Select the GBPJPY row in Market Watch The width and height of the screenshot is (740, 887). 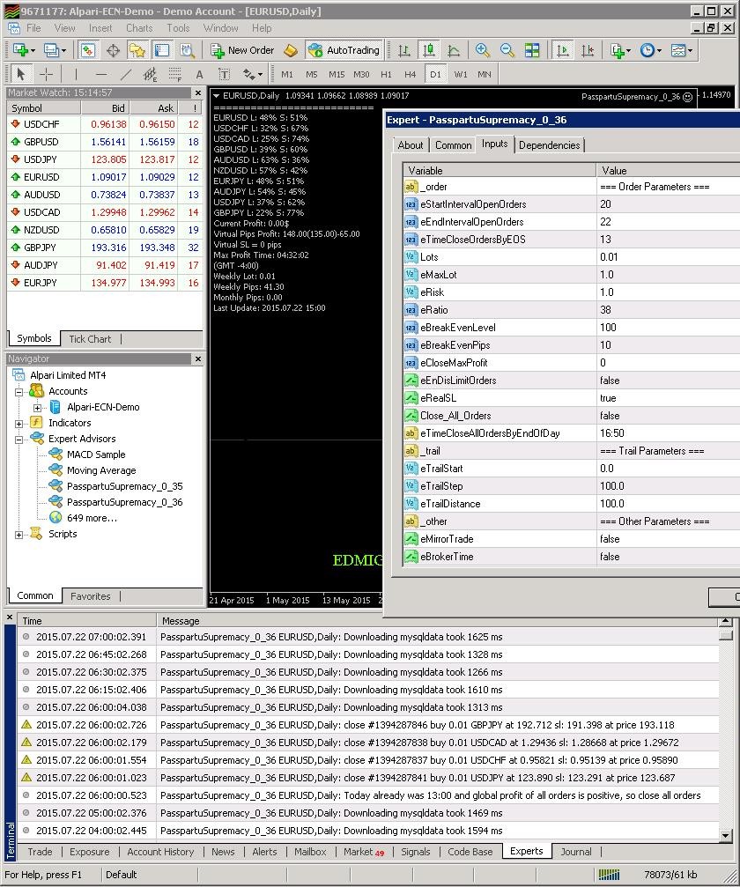(105, 248)
